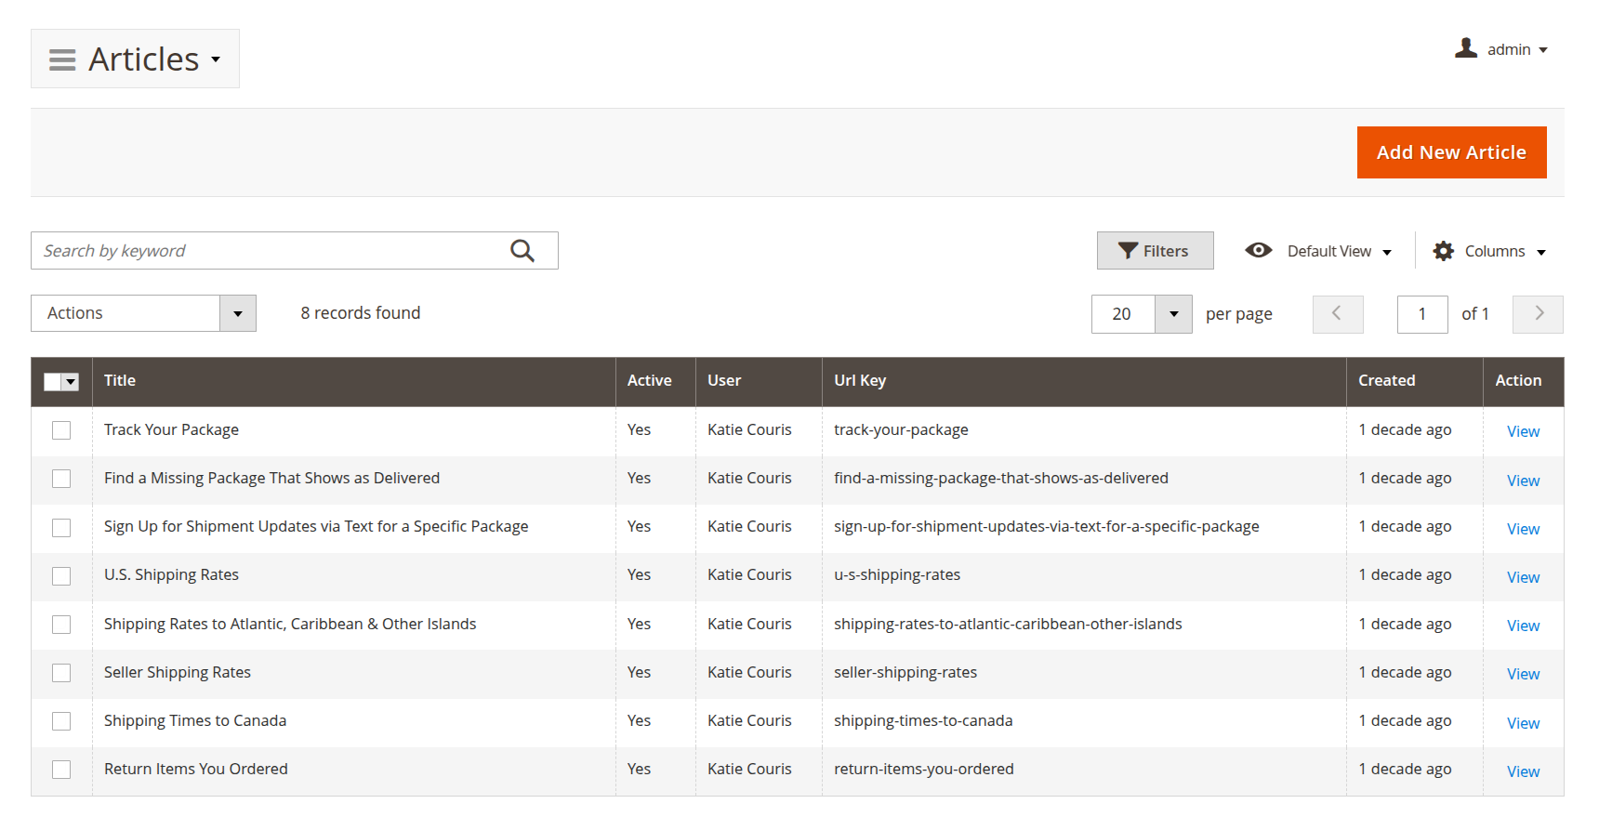Viewport: 1599px width, 830px height.
Task: Sort by the Created column header
Action: coord(1386,380)
